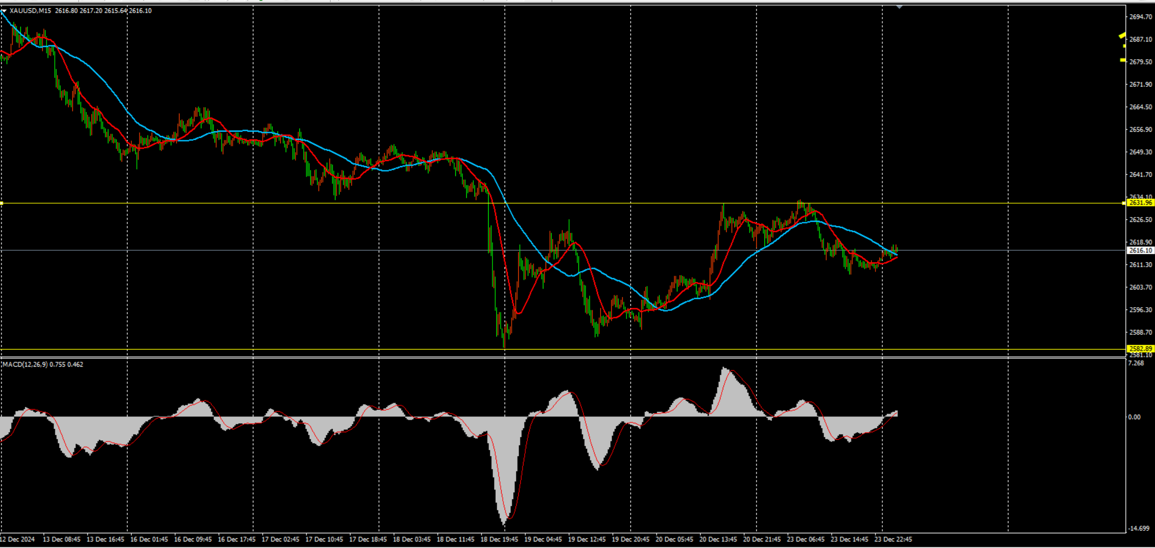
Task: Click the 2611.30 price scale value
Action: coord(1141,265)
